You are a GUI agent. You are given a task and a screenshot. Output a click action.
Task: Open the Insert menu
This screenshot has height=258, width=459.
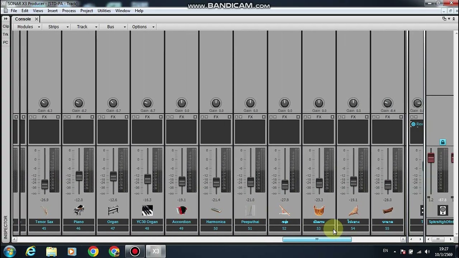click(52, 11)
